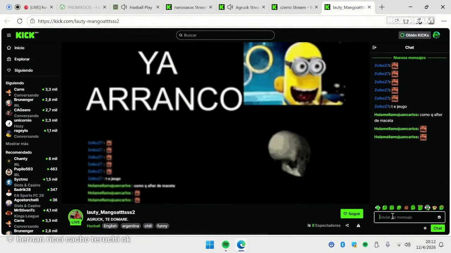Click the Nuevos mensajes chat divider

tap(409, 58)
